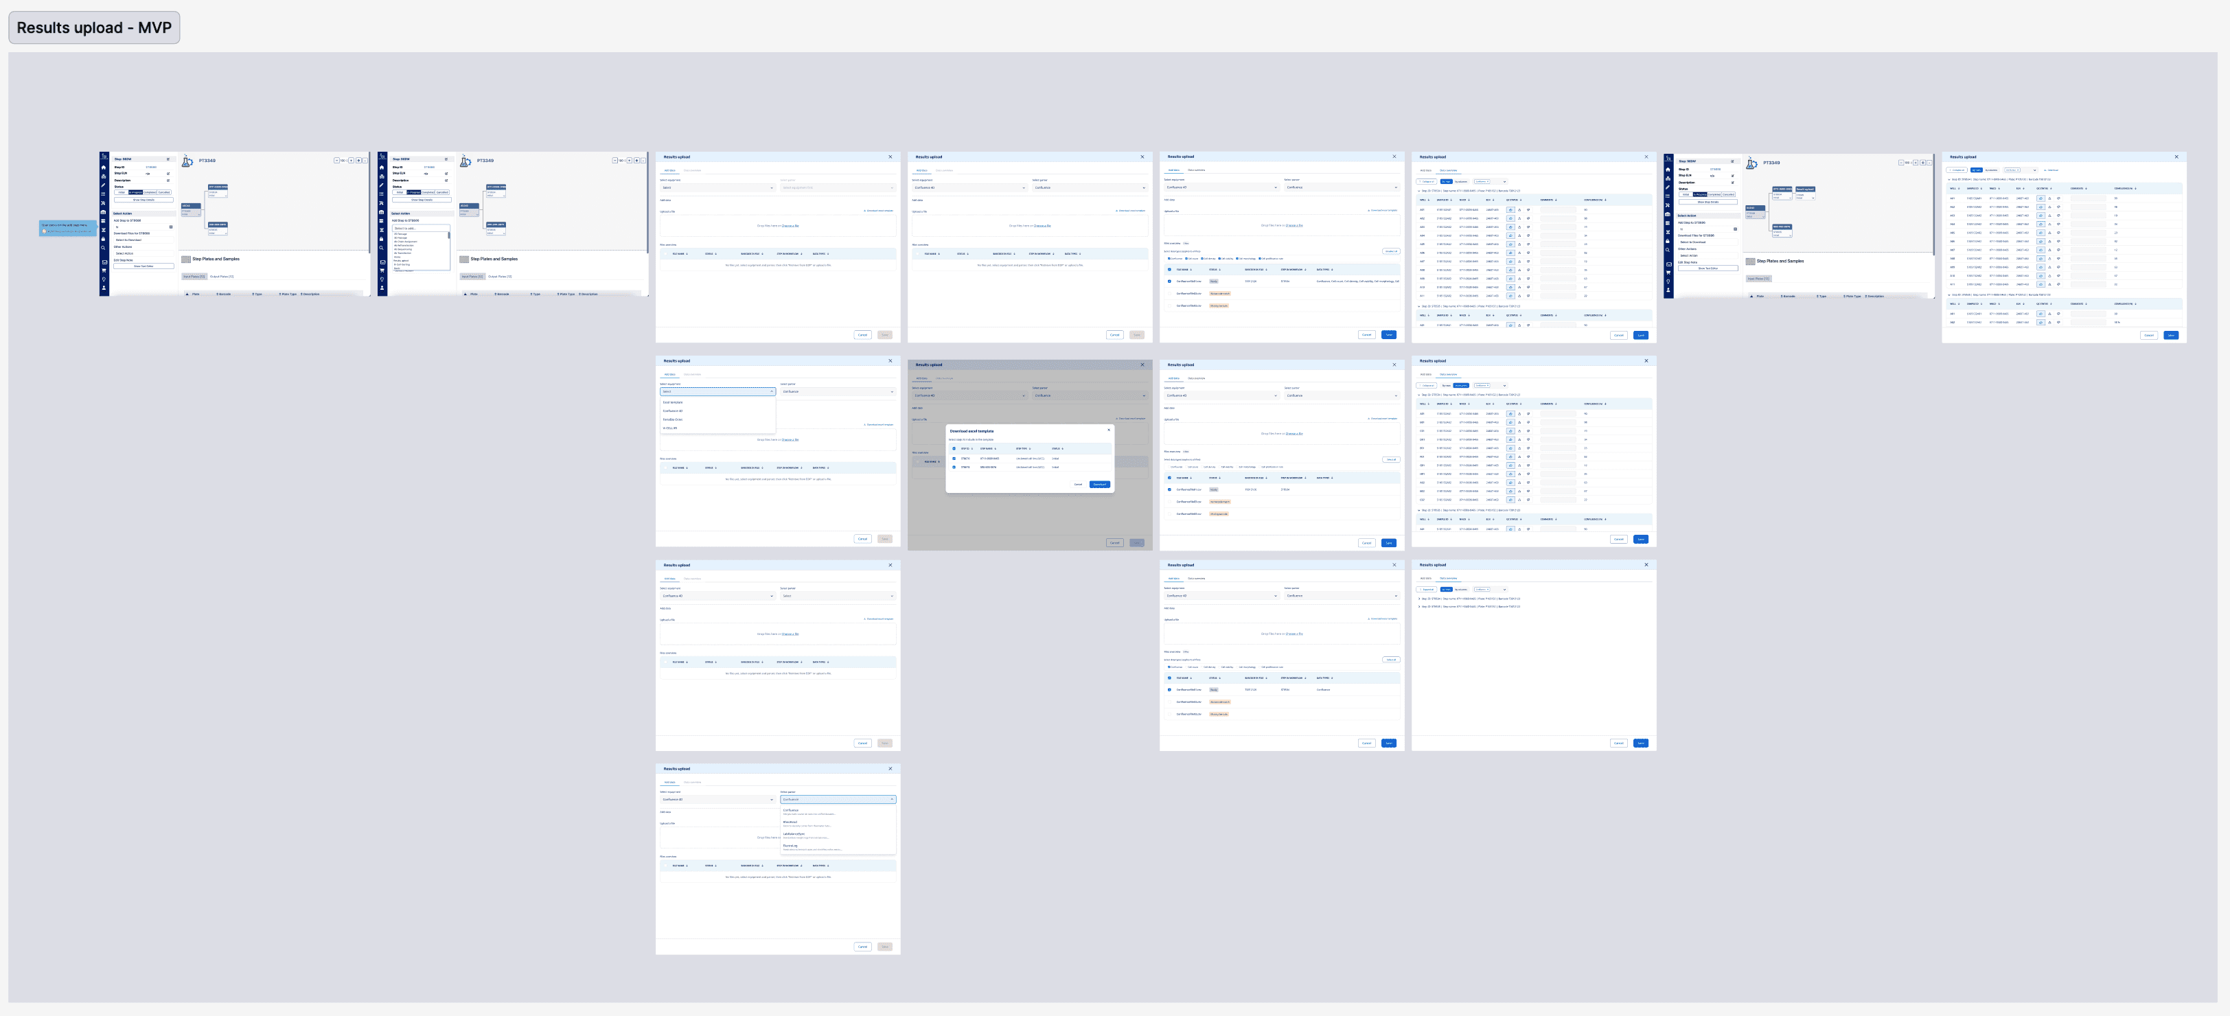Click Description edit icon in frame beside sticky note
2230x1016 pixels.
tap(169, 181)
